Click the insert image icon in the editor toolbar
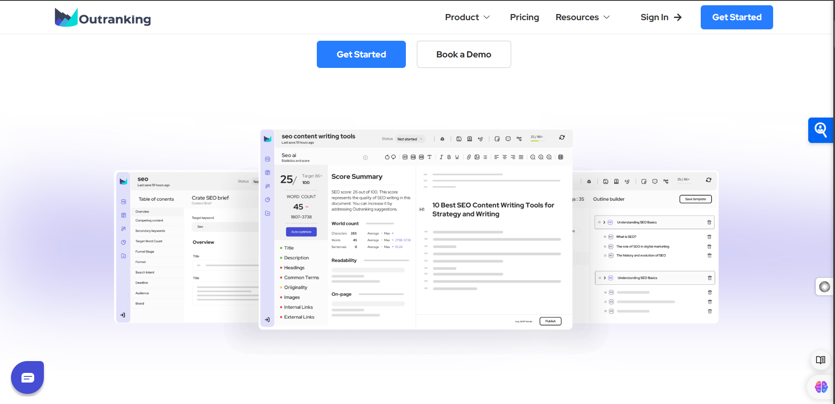The height and width of the screenshot is (404, 835). click(477, 157)
